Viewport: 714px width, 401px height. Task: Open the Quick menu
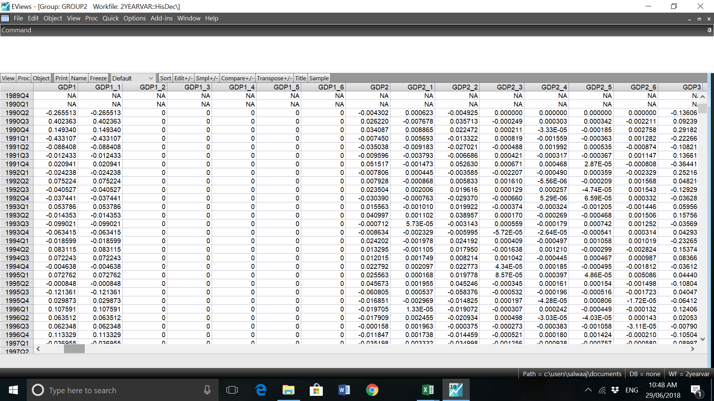tap(110, 18)
